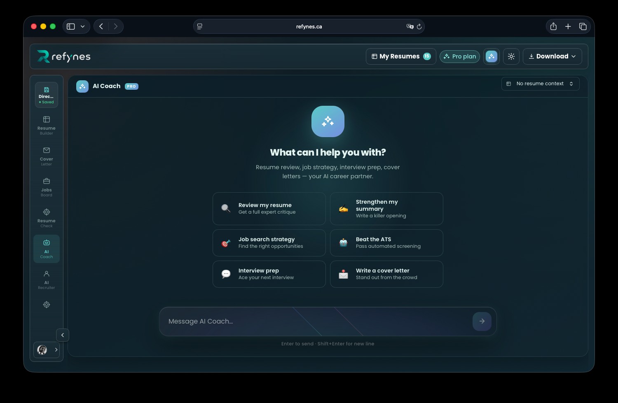
Task: Reload the page
Action: [x=419, y=26]
